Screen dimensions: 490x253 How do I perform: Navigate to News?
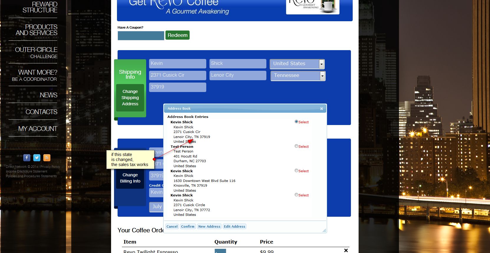pos(49,95)
